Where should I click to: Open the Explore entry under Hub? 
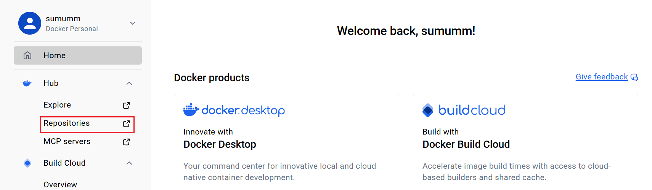click(57, 105)
